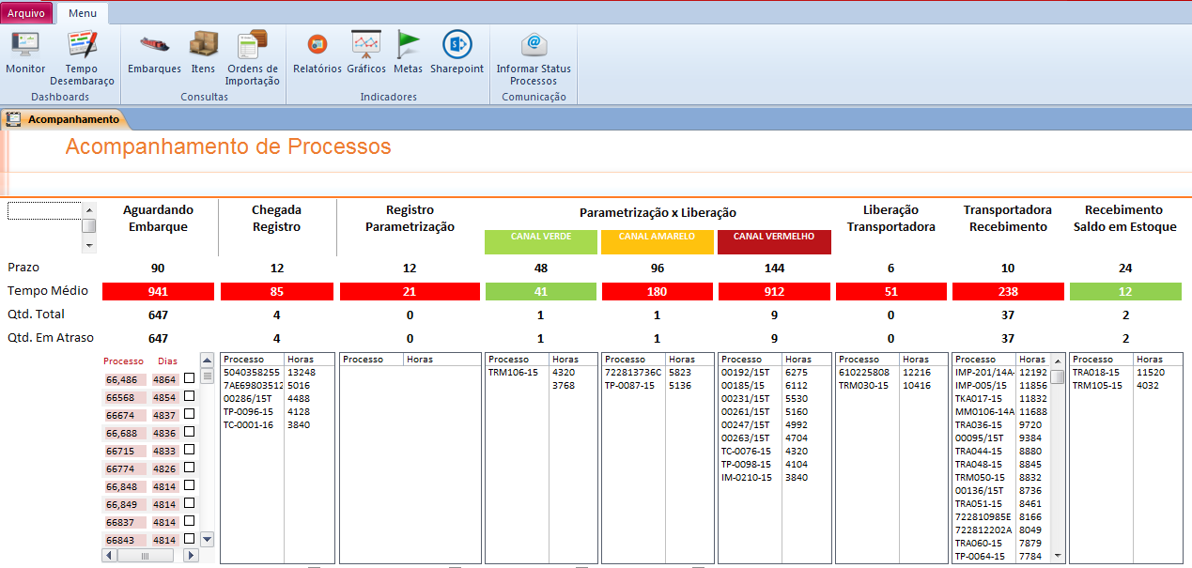Click the green Tempo Médio cell 41

(541, 291)
